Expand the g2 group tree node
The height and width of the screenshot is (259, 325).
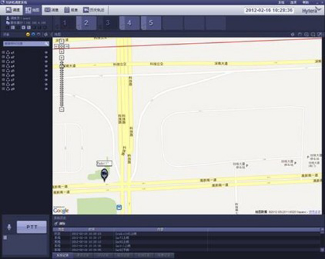[x=3, y=57]
